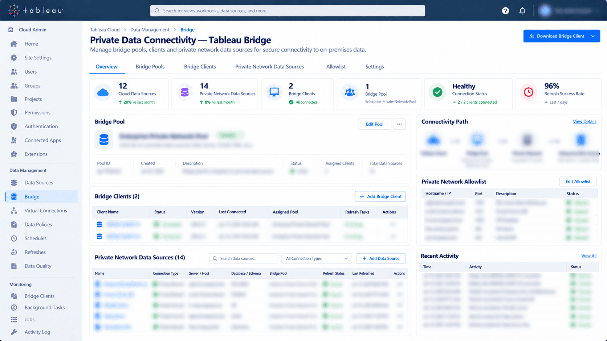
Task: Open Private Network Data Sources tab
Action: click(x=269, y=67)
